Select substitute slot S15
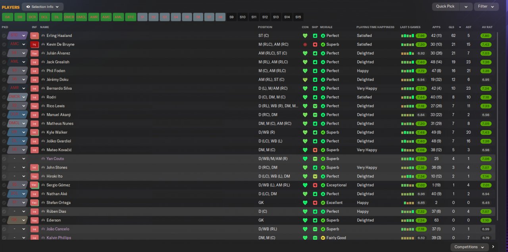Screen dimensions: 508x252 [298, 17]
